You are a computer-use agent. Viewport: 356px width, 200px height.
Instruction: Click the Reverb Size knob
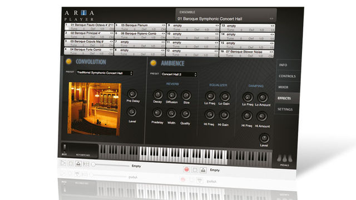(x=186, y=96)
